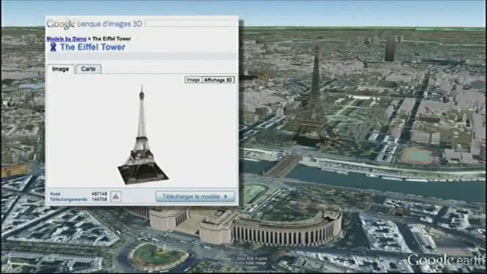Open the Models by Damo link
This screenshot has height=274, width=487.
[x=66, y=38]
